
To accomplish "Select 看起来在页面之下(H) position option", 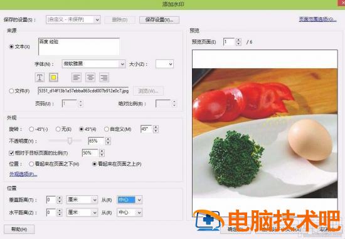I will [31, 164].
